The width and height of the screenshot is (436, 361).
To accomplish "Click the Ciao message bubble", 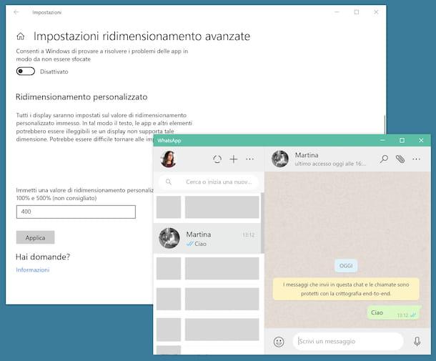I will [x=393, y=313].
